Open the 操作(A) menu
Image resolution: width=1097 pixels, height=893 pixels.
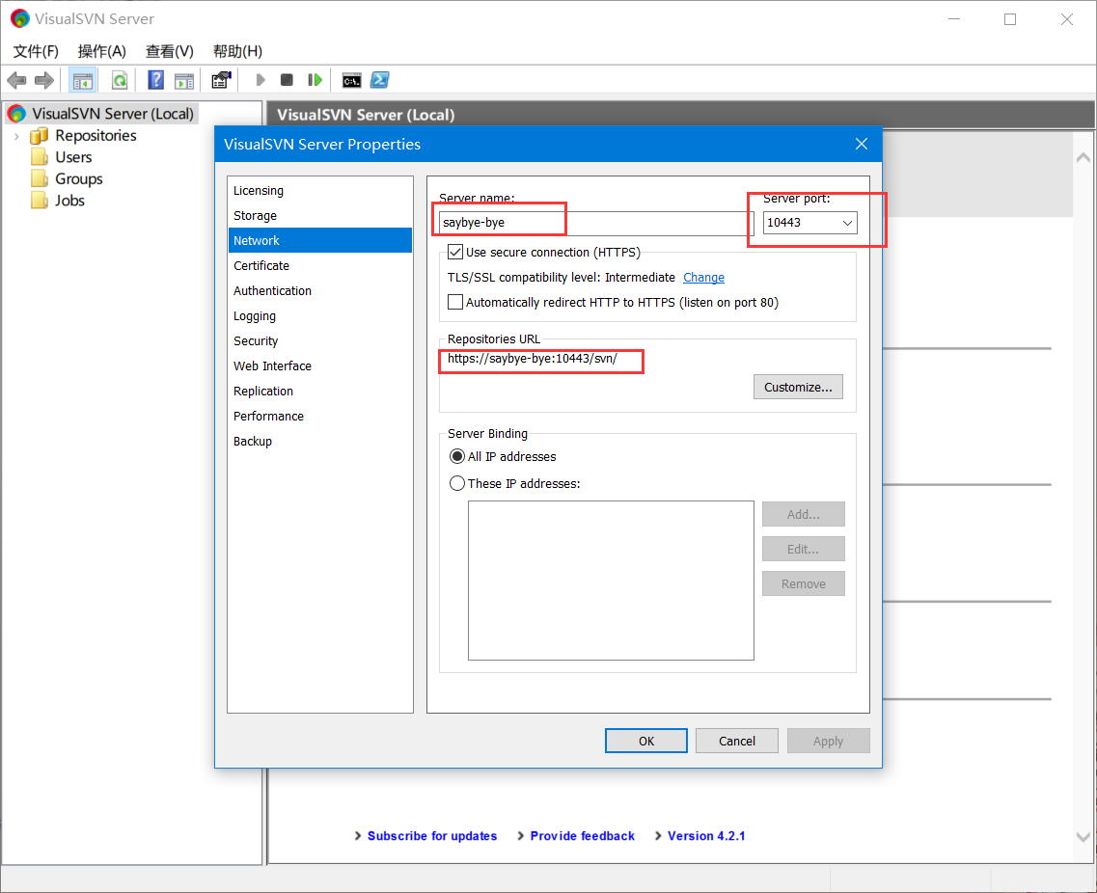[101, 52]
